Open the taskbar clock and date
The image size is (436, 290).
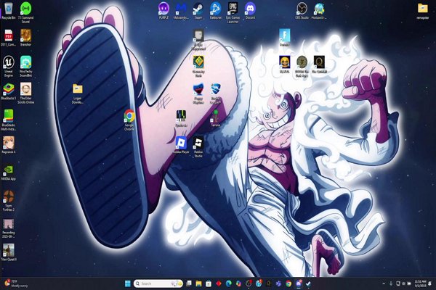coord(420,283)
